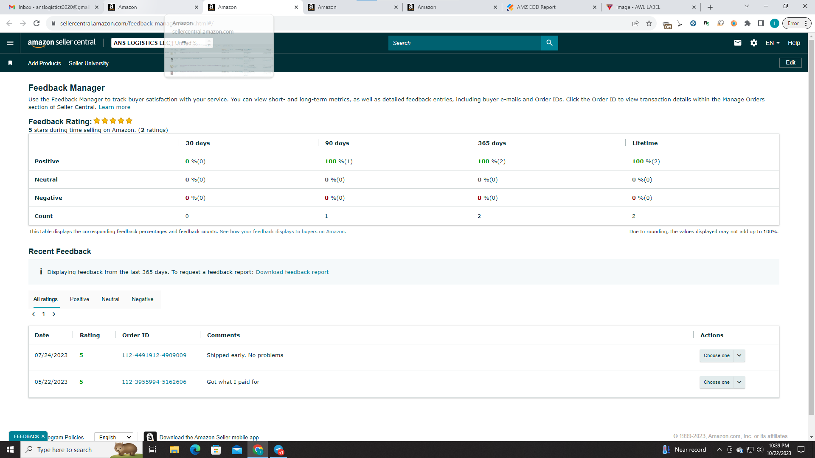Open the Chrome profile avatar
The width and height of the screenshot is (815, 458).
point(775,23)
